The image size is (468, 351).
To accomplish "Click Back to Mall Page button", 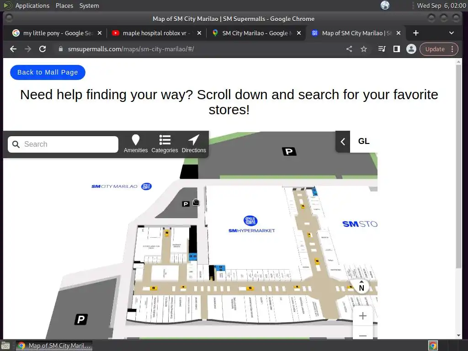I will pos(48,72).
